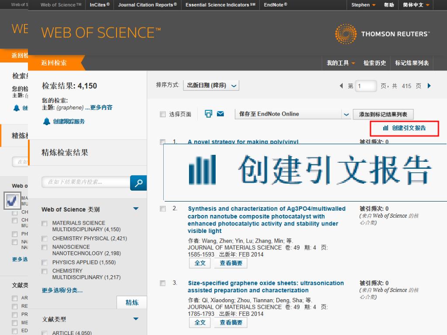447x335 pixels.
Task: Click the magnifier search button in refine panel
Action: click(138, 183)
